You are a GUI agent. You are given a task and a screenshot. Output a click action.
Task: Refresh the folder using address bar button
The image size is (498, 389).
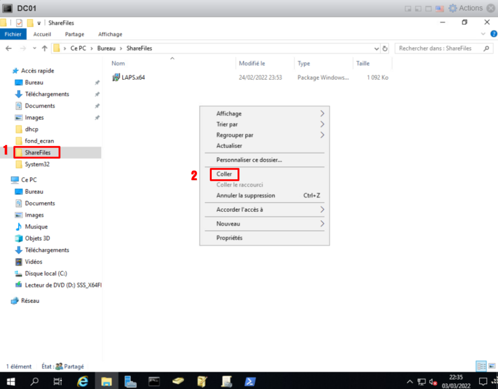click(385, 49)
